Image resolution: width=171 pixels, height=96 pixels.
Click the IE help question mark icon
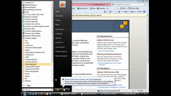point(144,11)
